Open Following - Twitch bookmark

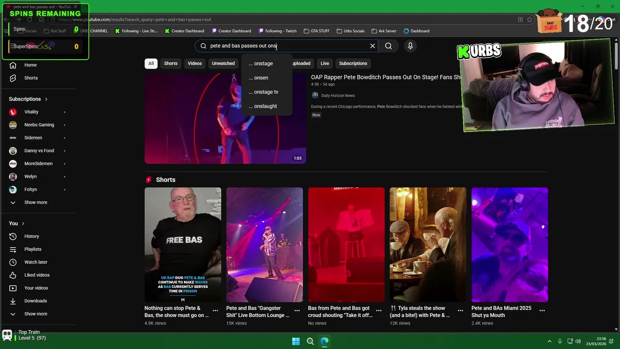point(278,31)
